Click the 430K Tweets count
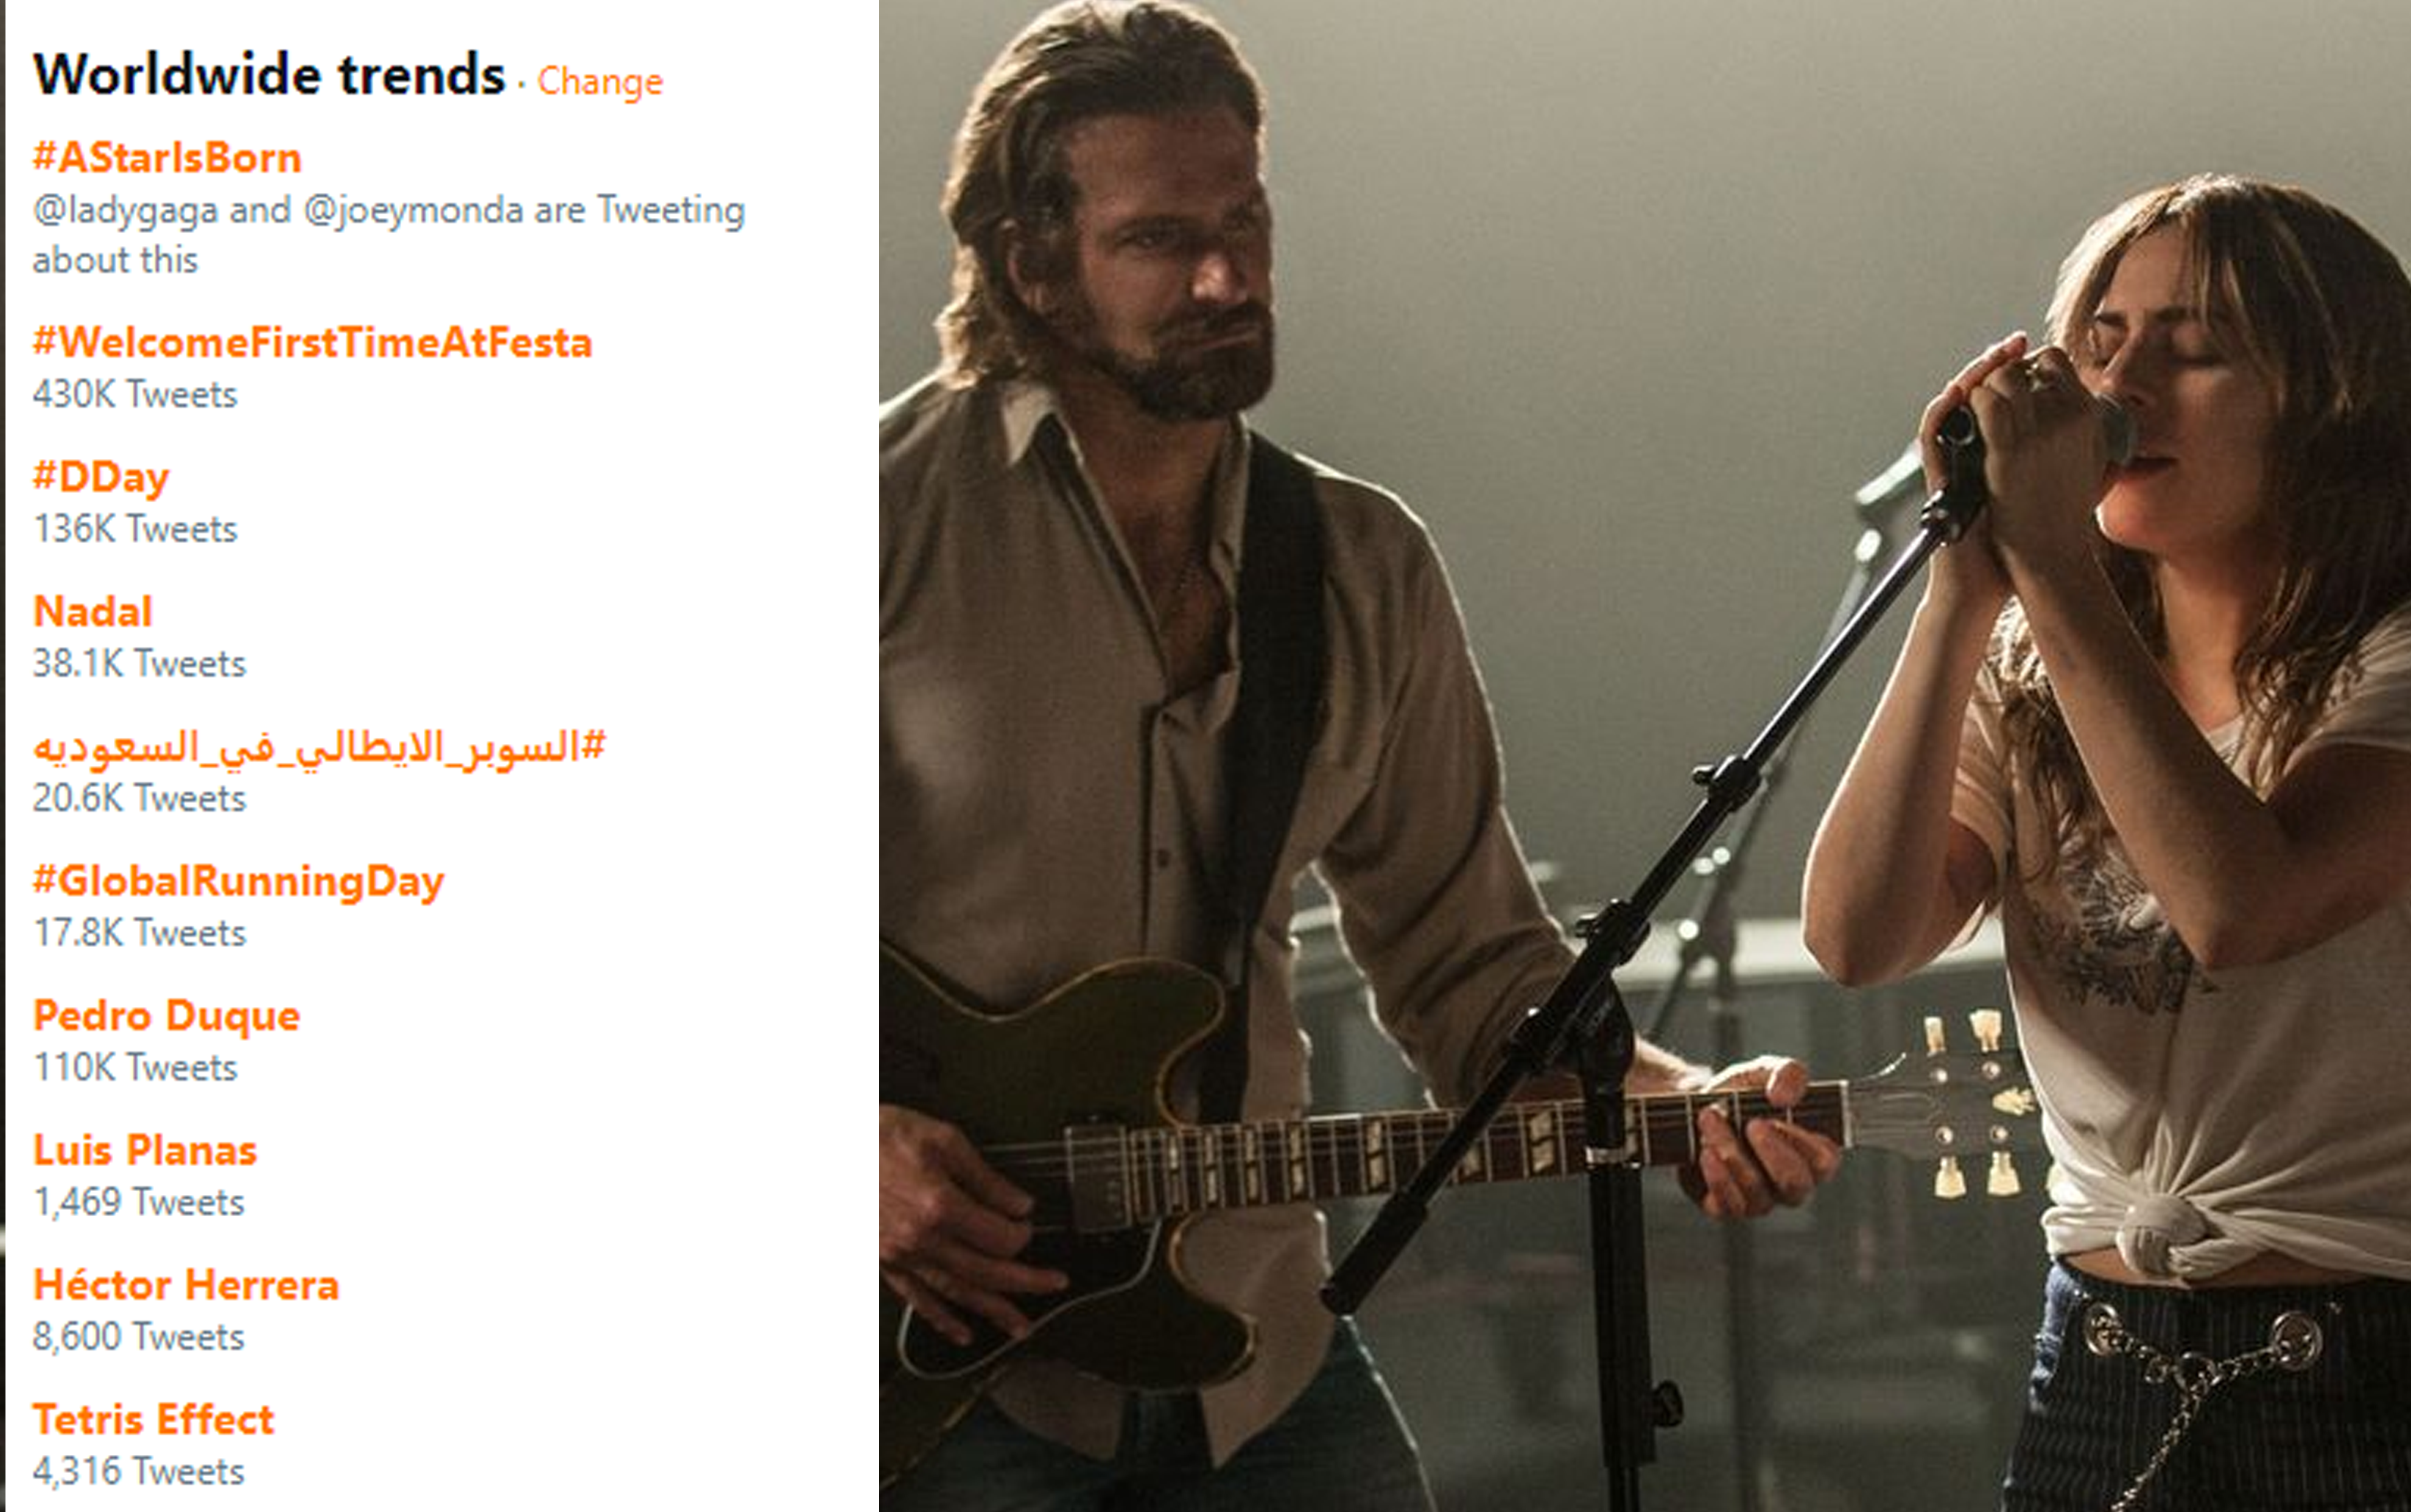The height and width of the screenshot is (1512, 2411). (x=135, y=395)
